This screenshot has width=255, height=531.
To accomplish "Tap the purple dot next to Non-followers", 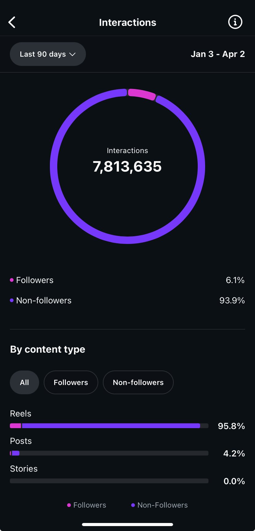I will pos(12,300).
